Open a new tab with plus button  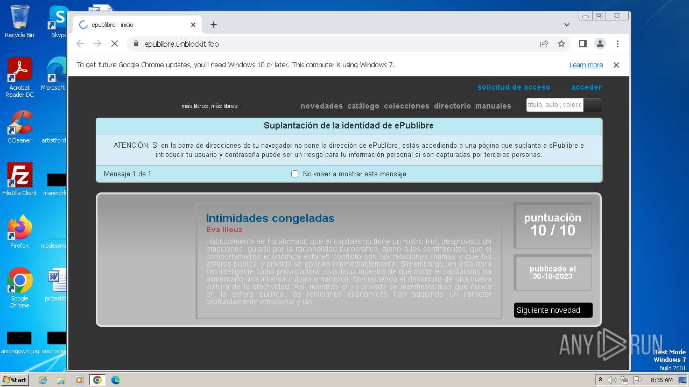point(214,25)
